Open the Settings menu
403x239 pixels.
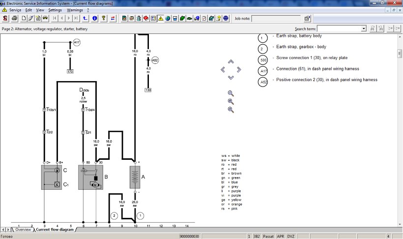pyautogui.click(x=55, y=10)
